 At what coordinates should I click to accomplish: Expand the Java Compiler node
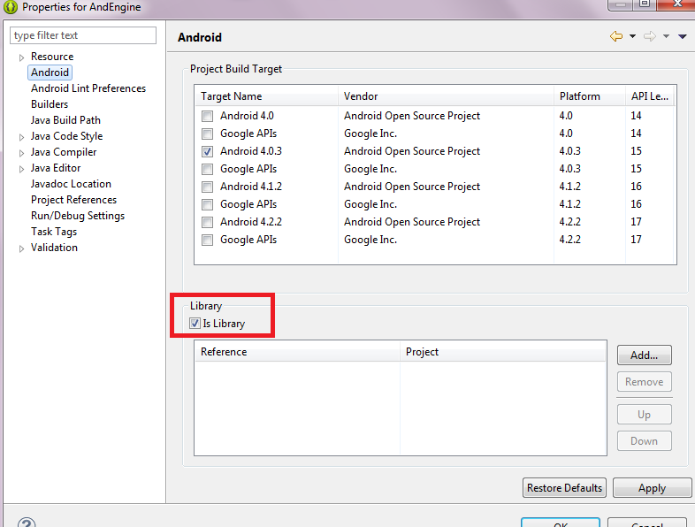pyautogui.click(x=21, y=153)
